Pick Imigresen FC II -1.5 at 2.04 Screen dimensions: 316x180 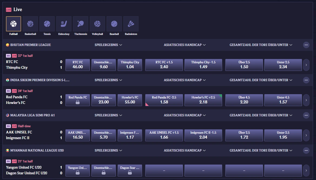click(203, 135)
